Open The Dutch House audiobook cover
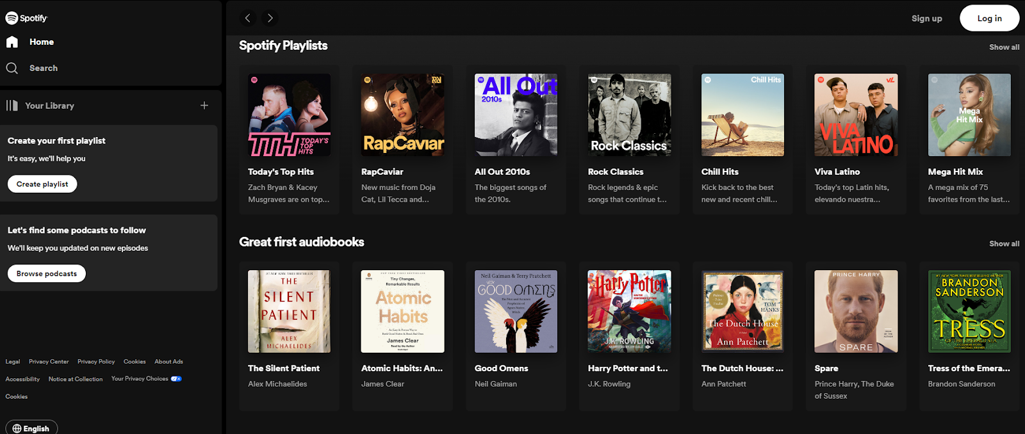Screen dimensions: 1025x434 pos(743,312)
